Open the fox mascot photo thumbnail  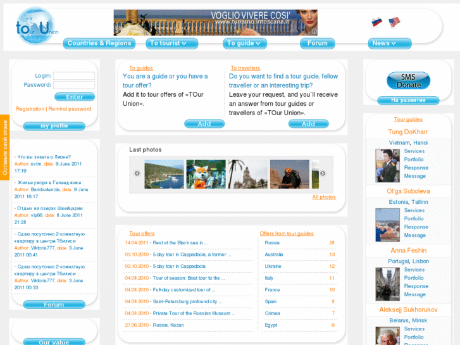(x=206, y=174)
